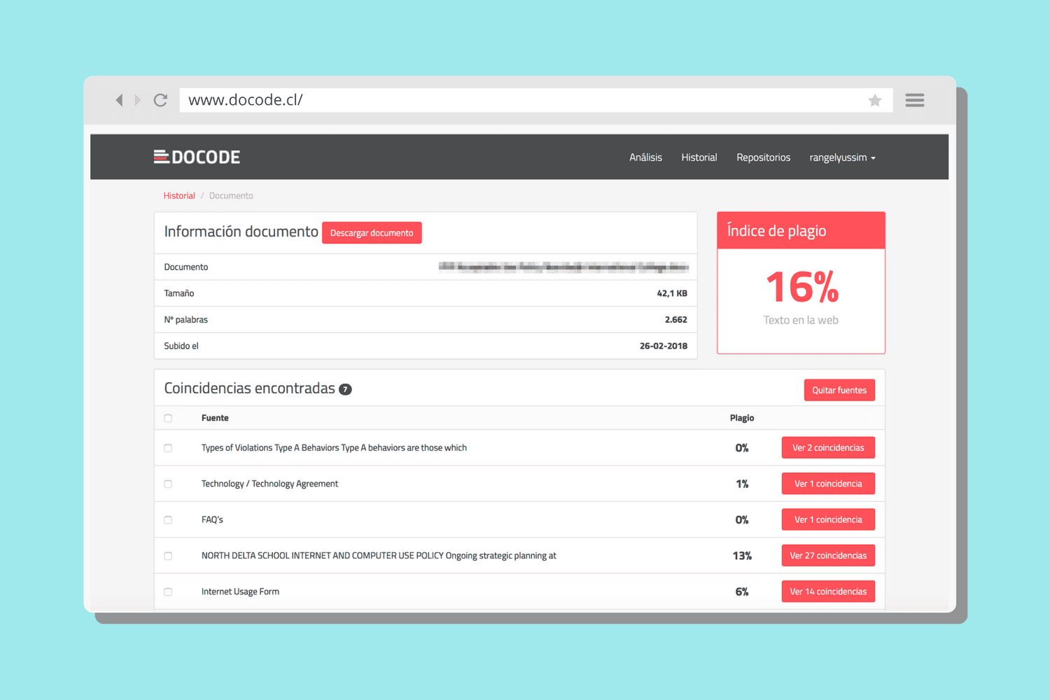Tick the Internet Usage Form checkbox

[168, 592]
